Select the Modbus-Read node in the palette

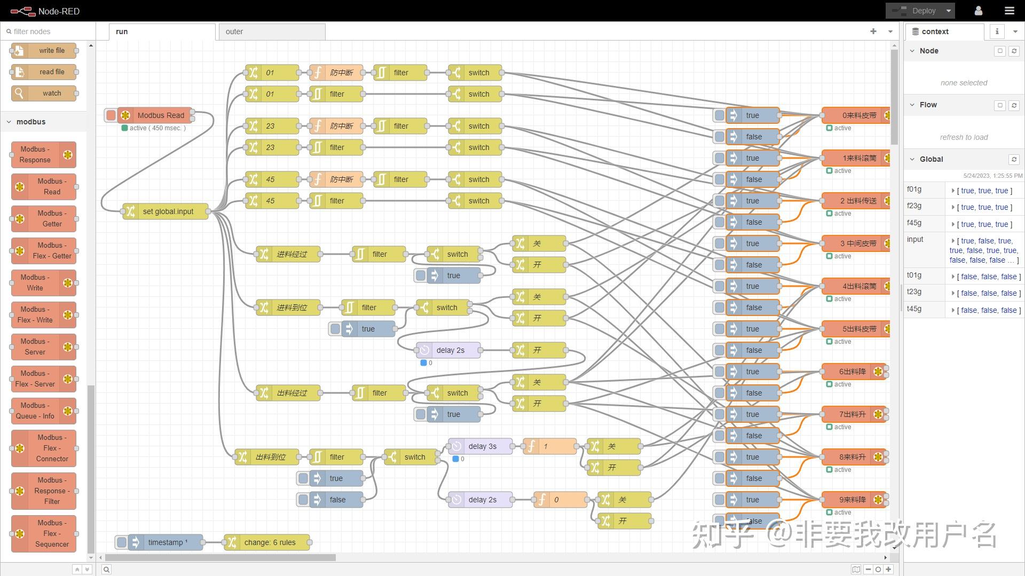click(x=43, y=187)
